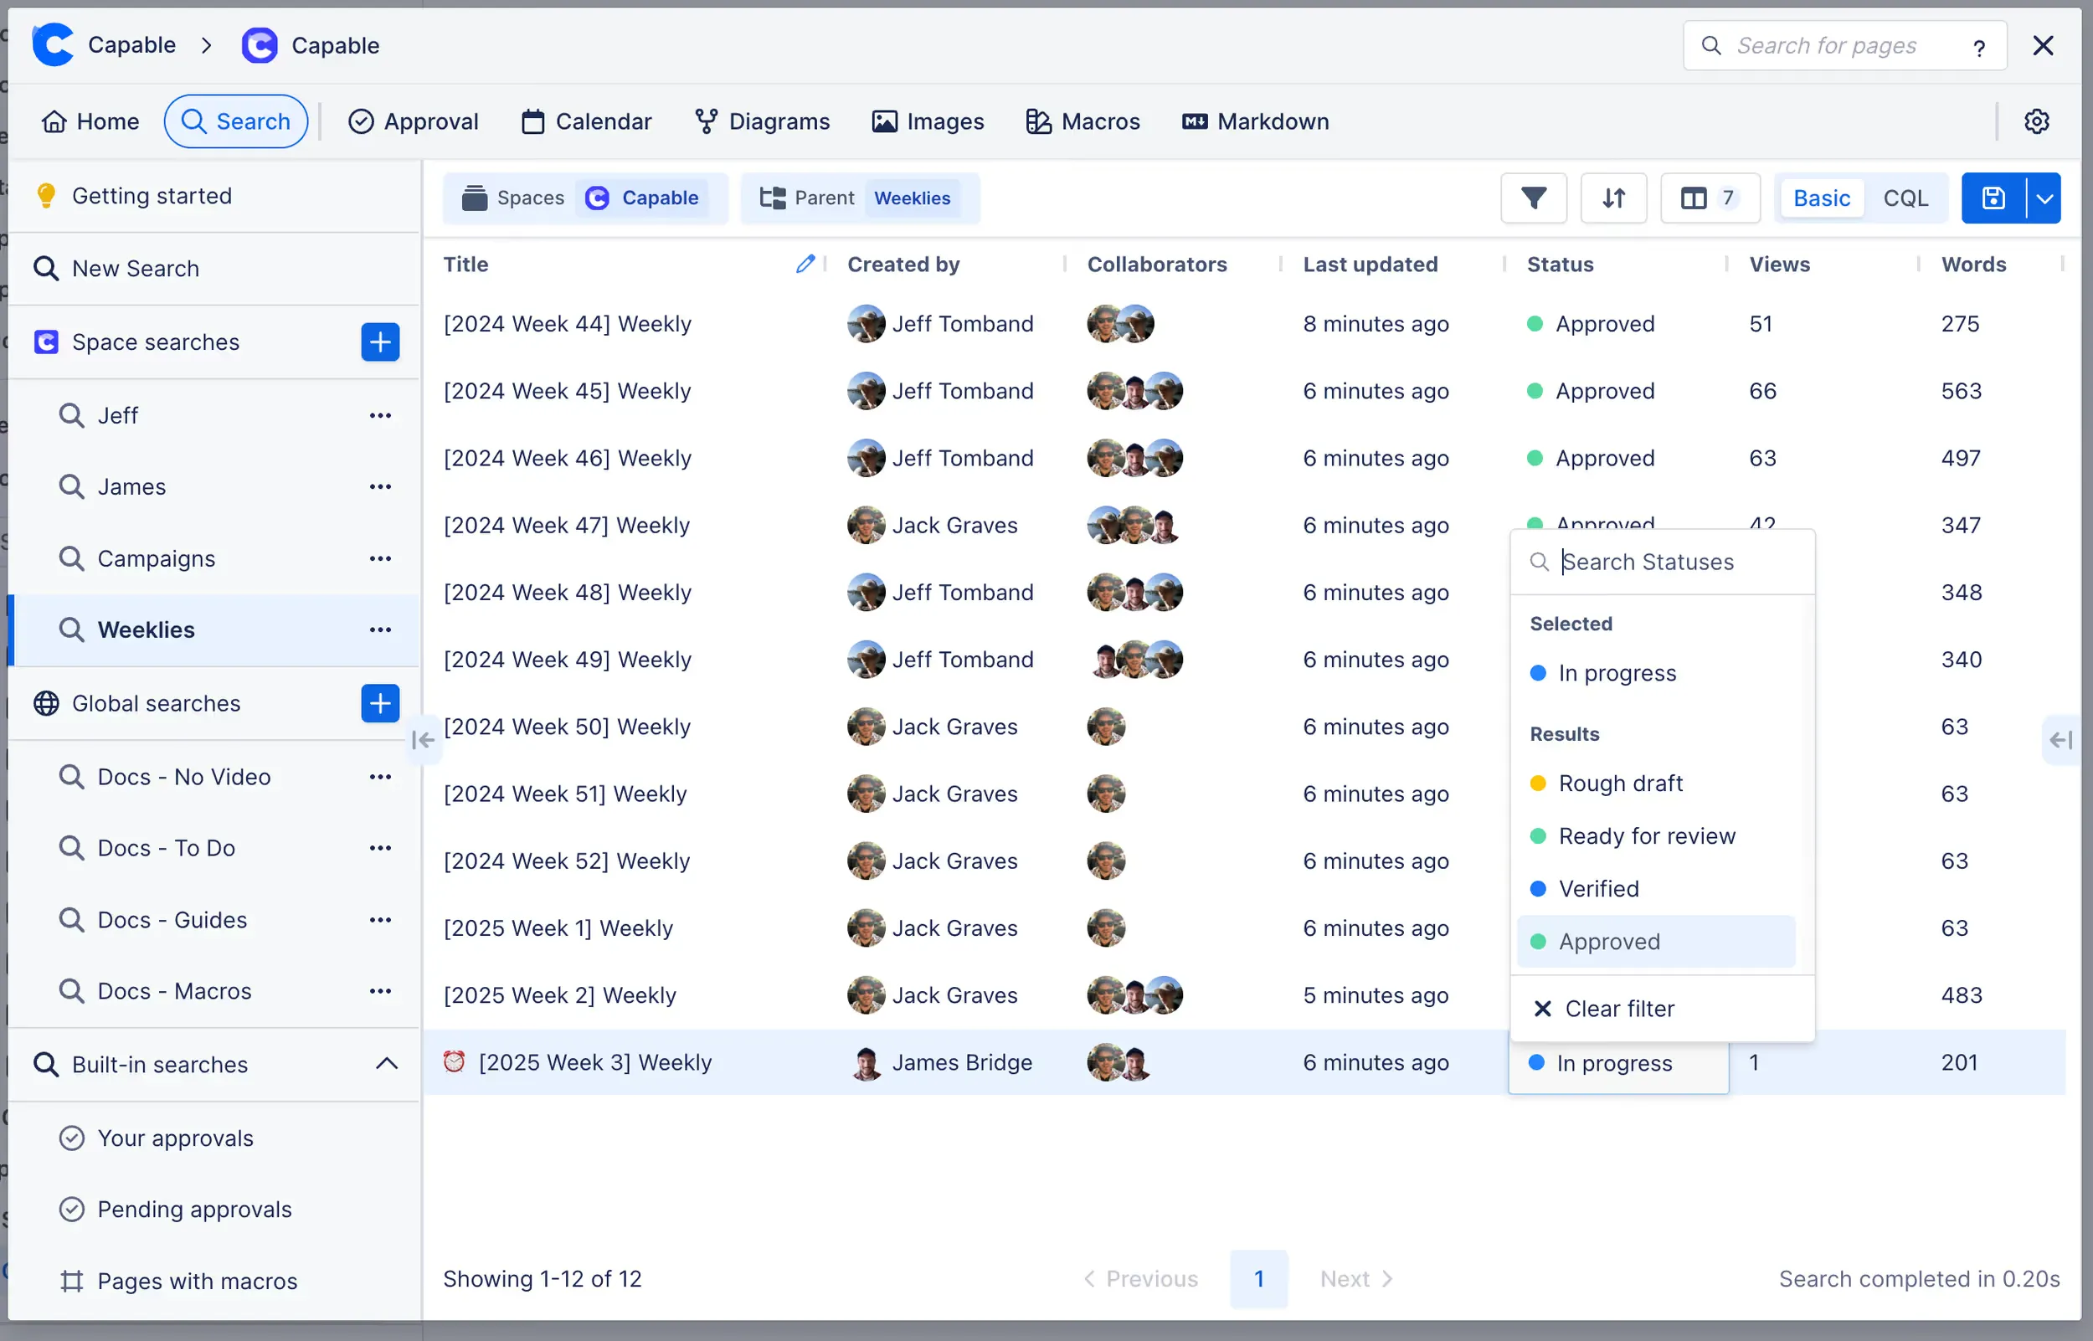Viewport: 2093px width, 1341px height.
Task: Click collaborator avatars on Week 2 row
Action: click(1135, 996)
